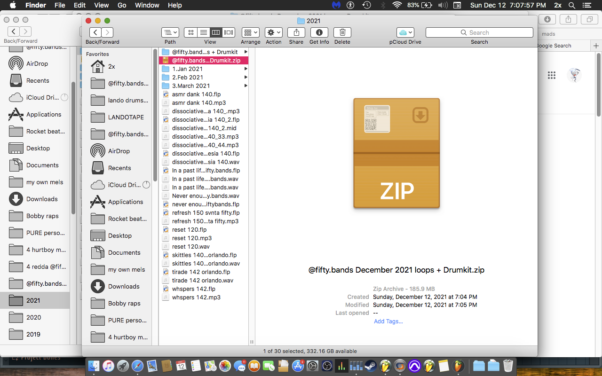Open Get Info for selected file
The width and height of the screenshot is (602, 376).
pos(319,32)
